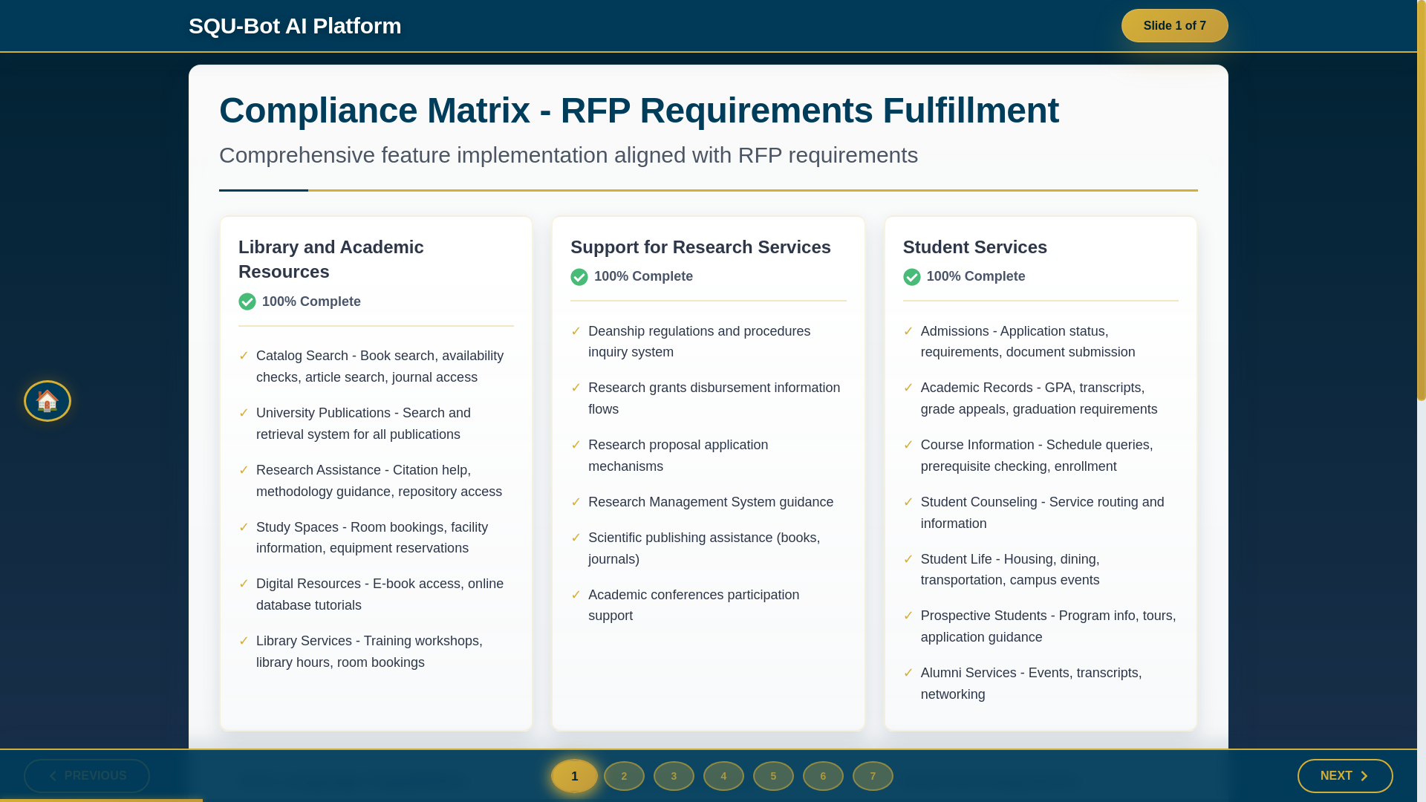Click checkmark beside Catalog Search item

pyautogui.click(x=244, y=356)
